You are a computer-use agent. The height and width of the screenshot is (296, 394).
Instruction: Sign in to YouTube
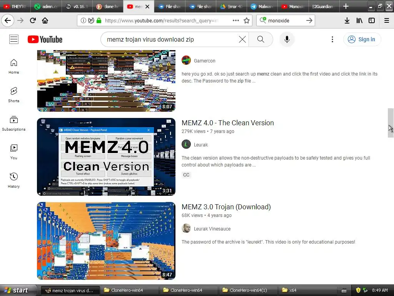pos(362,39)
